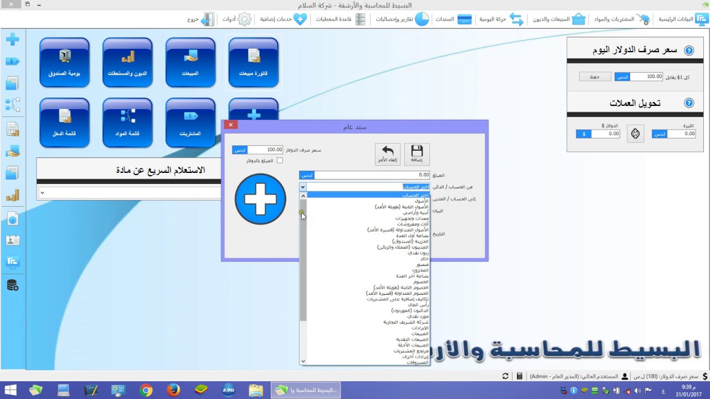
Task: Click the monitor windows sidebar icon
Action: (x=12, y=262)
